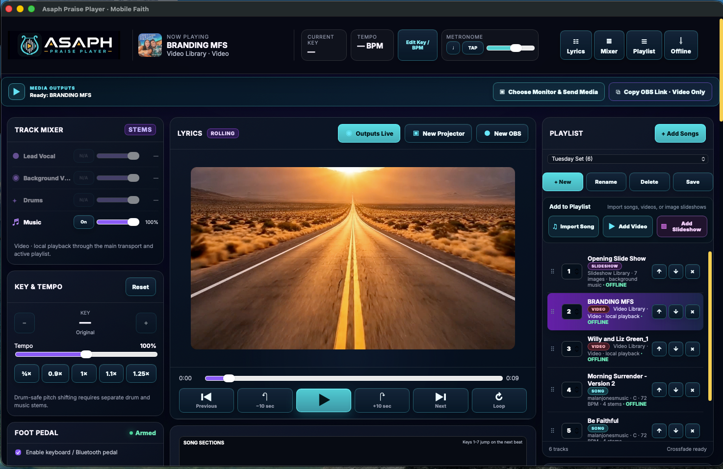Raise the key with plus button
Viewport: 723px width, 469px height.
tap(146, 323)
